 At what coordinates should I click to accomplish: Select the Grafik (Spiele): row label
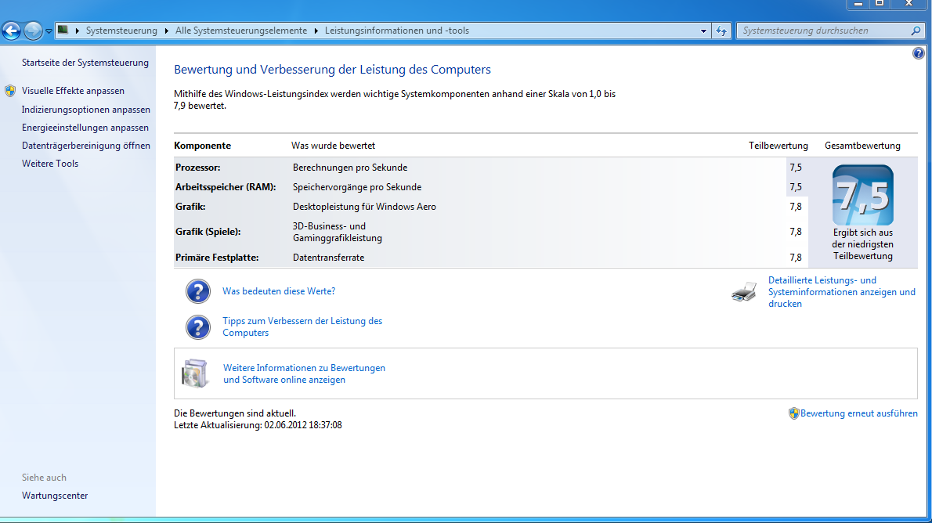pos(208,232)
